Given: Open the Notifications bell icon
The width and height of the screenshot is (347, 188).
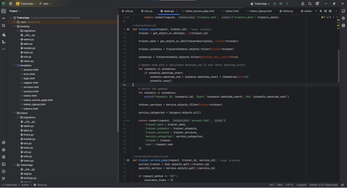Looking at the screenshot, I should (343, 11).
